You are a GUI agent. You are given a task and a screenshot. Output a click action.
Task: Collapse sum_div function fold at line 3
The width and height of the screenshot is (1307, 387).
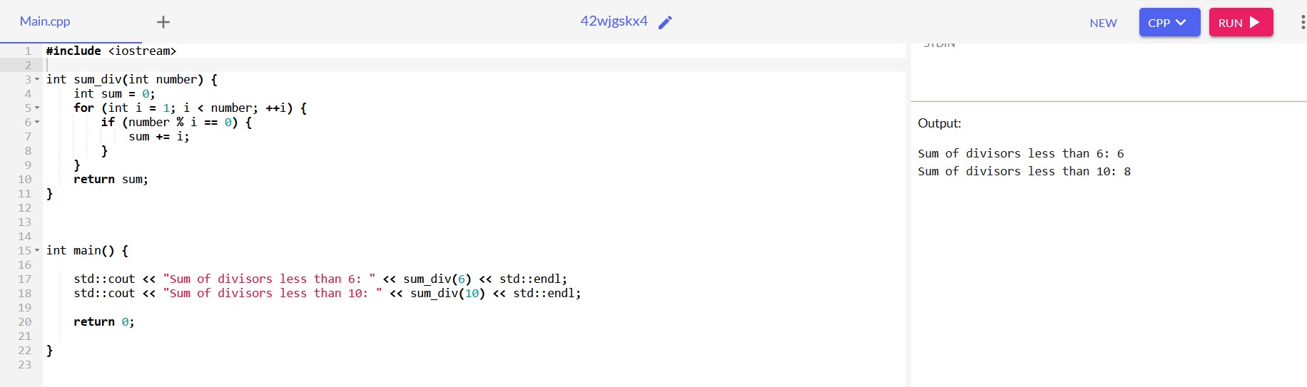click(37, 79)
